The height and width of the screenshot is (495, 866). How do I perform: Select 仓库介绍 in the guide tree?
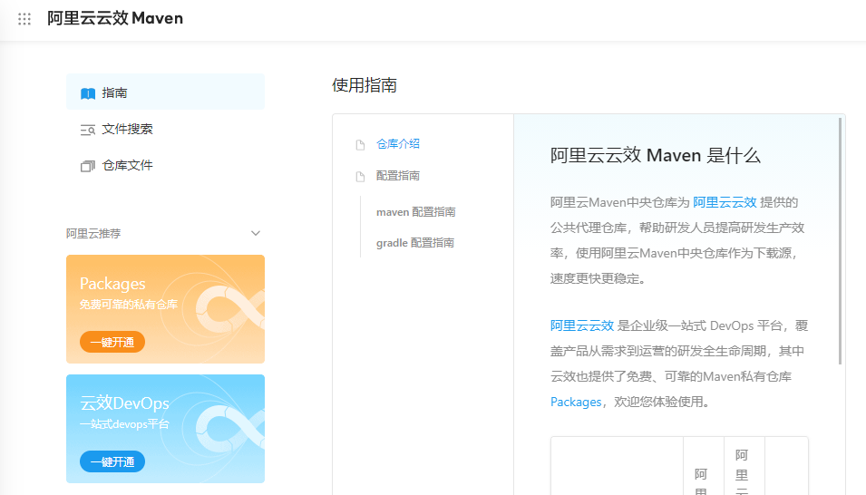398,143
